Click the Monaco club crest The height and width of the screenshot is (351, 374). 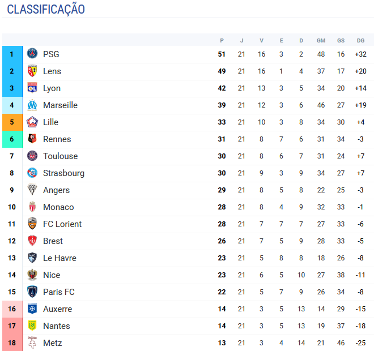[32, 207]
